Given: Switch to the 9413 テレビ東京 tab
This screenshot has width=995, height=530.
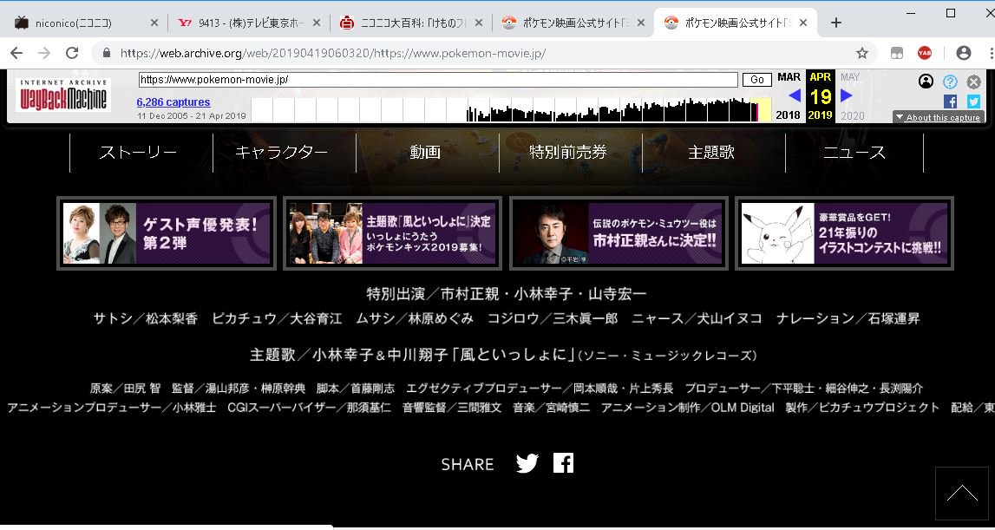Looking at the screenshot, I should (x=249, y=23).
